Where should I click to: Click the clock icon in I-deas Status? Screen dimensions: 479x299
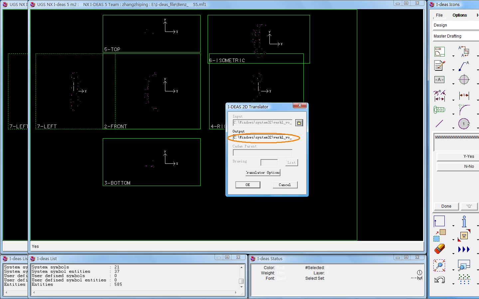pyautogui.click(x=420, y=273)
